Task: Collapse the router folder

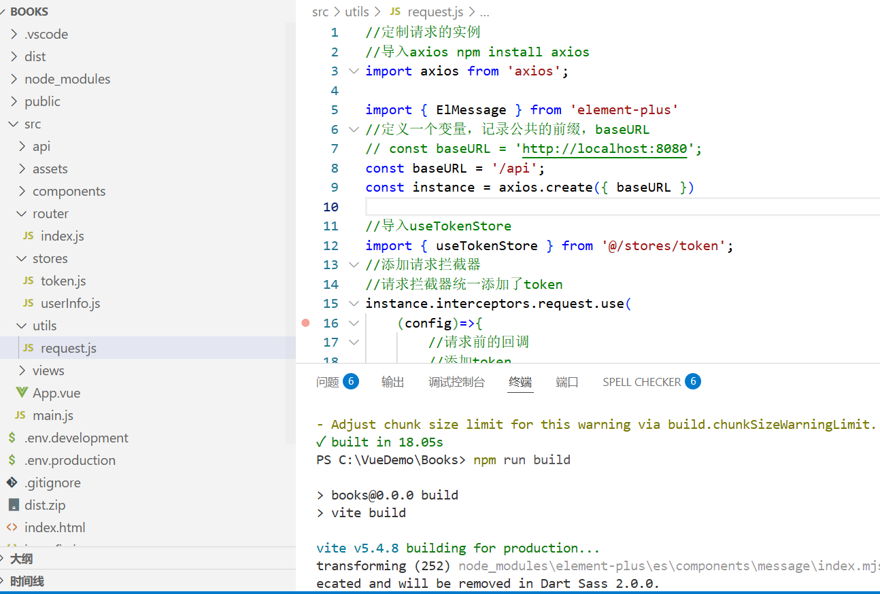Action: [22, 213]
